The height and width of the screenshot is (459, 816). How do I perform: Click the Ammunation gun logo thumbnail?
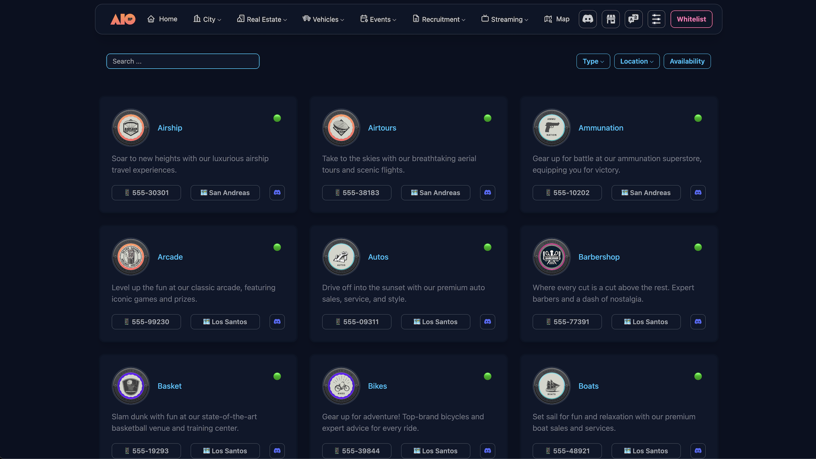coord(552,127)
